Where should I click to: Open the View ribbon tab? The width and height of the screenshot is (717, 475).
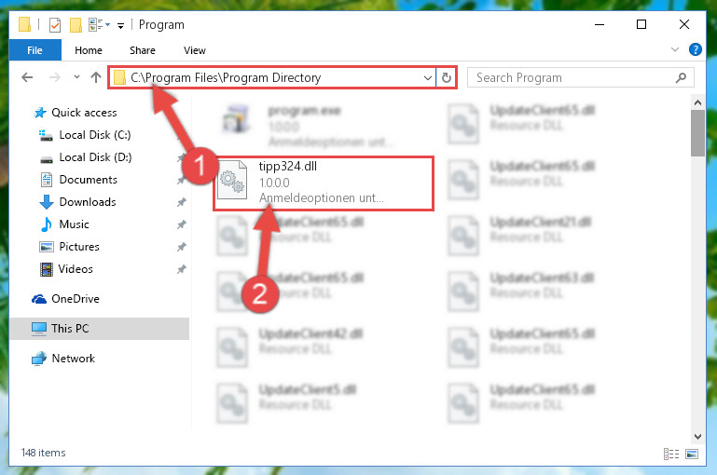(194, 50)
